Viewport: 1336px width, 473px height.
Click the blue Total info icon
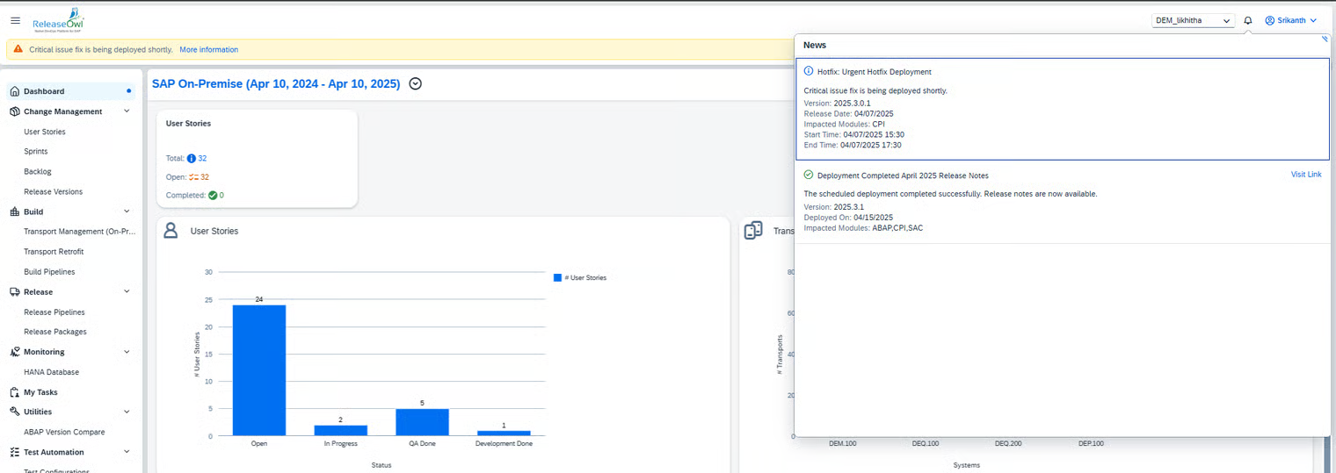tap(192, 158)
